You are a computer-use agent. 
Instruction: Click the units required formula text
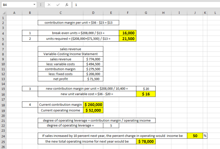pyautogui.click(x=78, y=39)
